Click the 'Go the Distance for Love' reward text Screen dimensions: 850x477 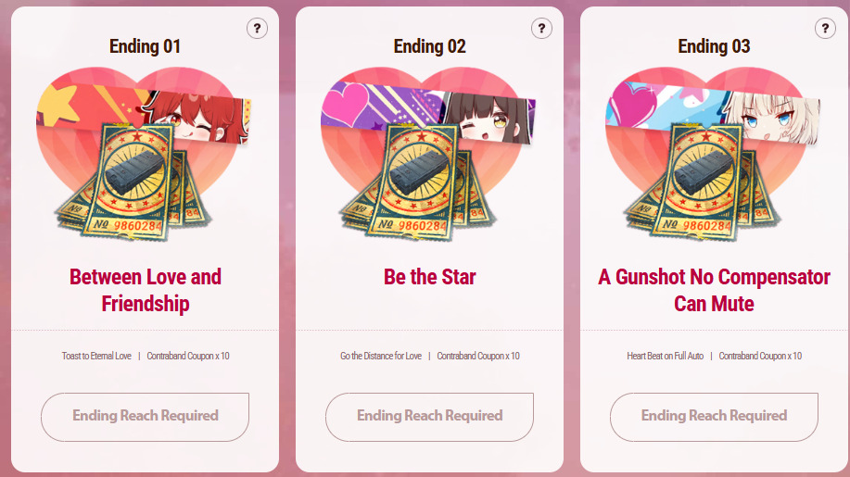click(x=381, y=356)
